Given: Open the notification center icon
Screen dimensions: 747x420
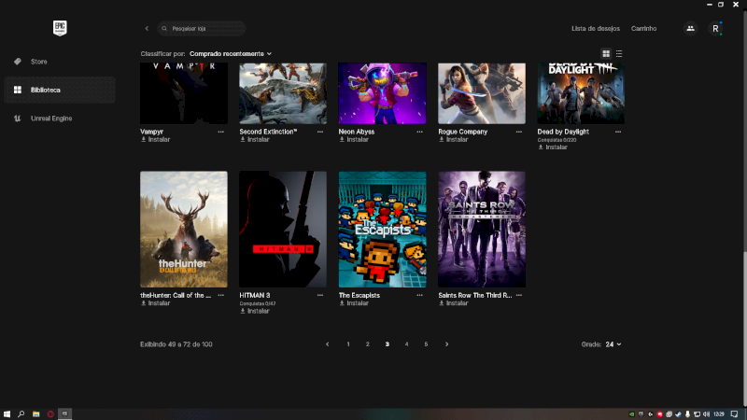Looking at the screenshot, I should coord(734,413).
